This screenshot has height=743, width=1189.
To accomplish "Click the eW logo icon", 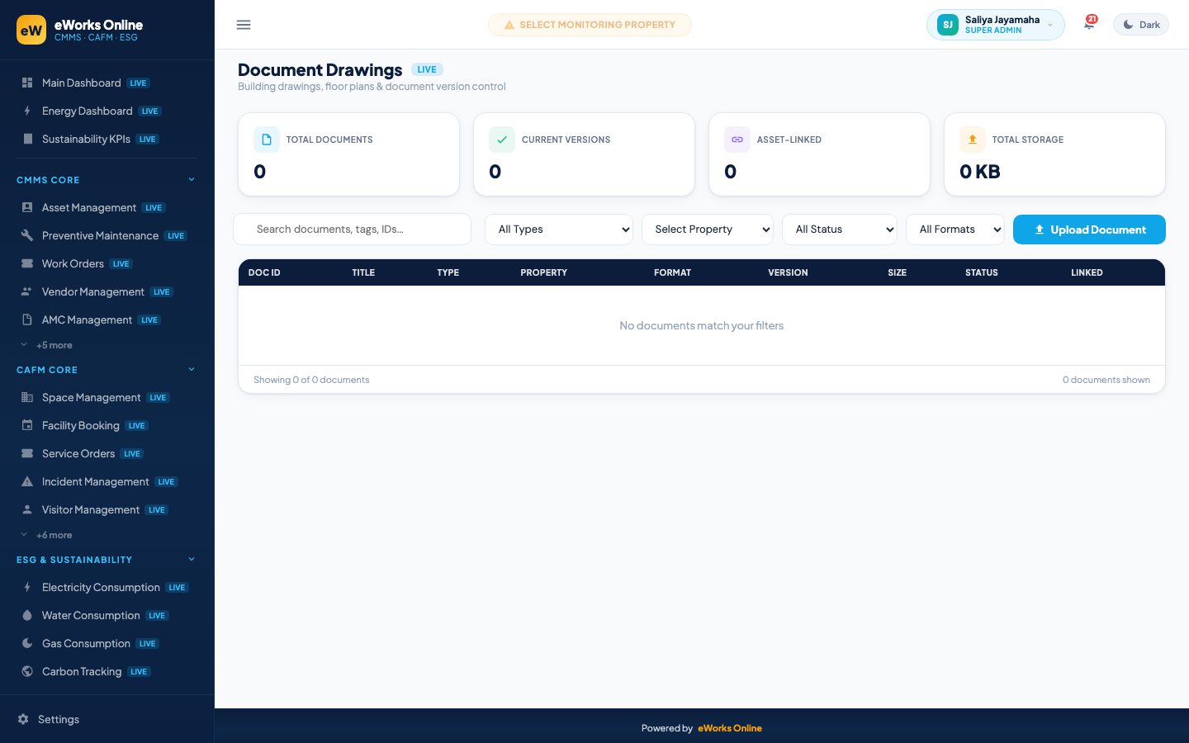I will tap(31, 30).
